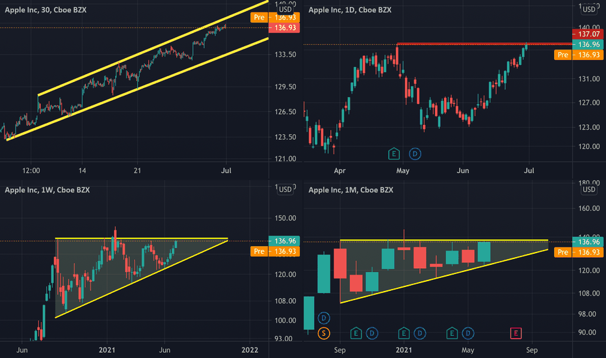Click the 2021 label on the 1W time axis
This screenshot has width=606, height=358.
(107, 350)
